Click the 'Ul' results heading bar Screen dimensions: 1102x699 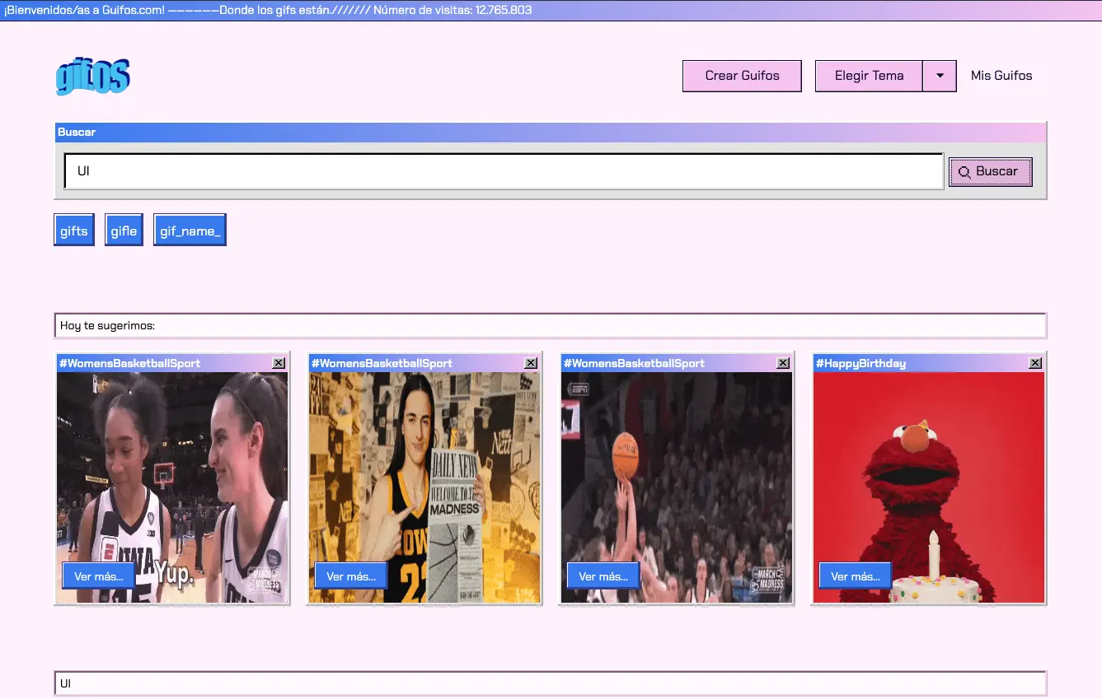[551, 683]
